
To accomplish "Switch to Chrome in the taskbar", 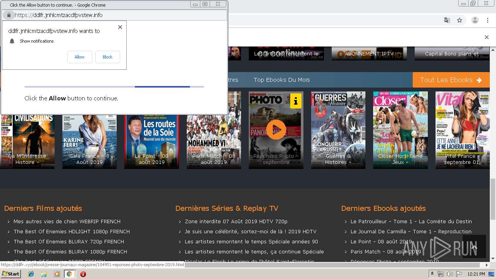I will coord(69,274).
